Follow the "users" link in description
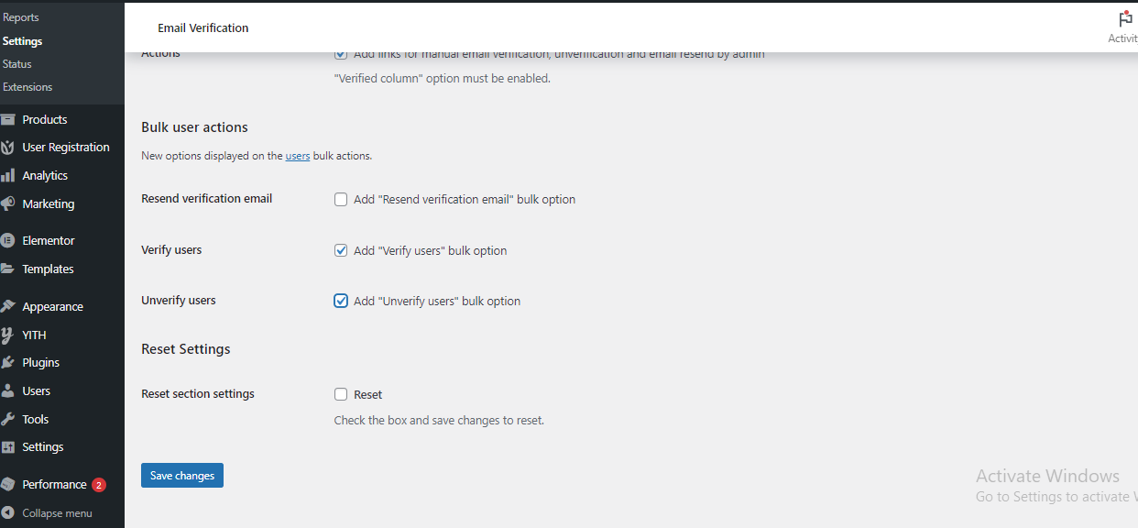The image size is (1138, 528). [298, 156]
